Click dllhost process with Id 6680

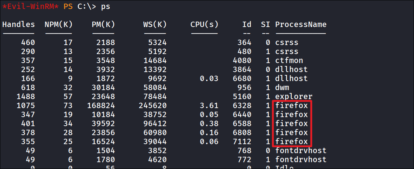click(x=291, y=78)
